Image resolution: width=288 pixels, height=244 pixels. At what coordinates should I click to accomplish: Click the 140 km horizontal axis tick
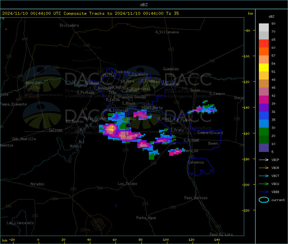217,240
